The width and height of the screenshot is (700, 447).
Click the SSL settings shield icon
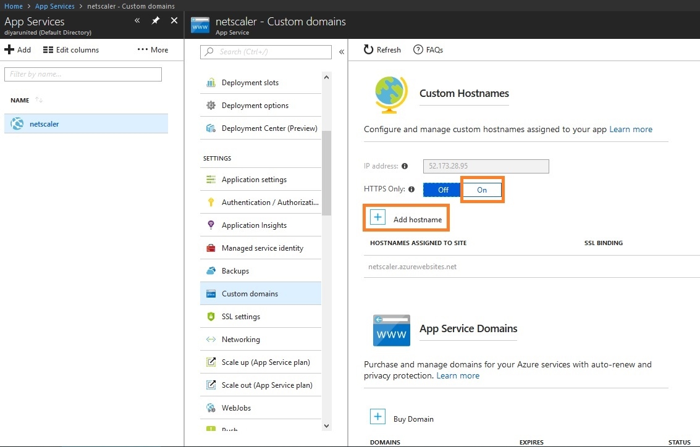[x=211, y=316]
